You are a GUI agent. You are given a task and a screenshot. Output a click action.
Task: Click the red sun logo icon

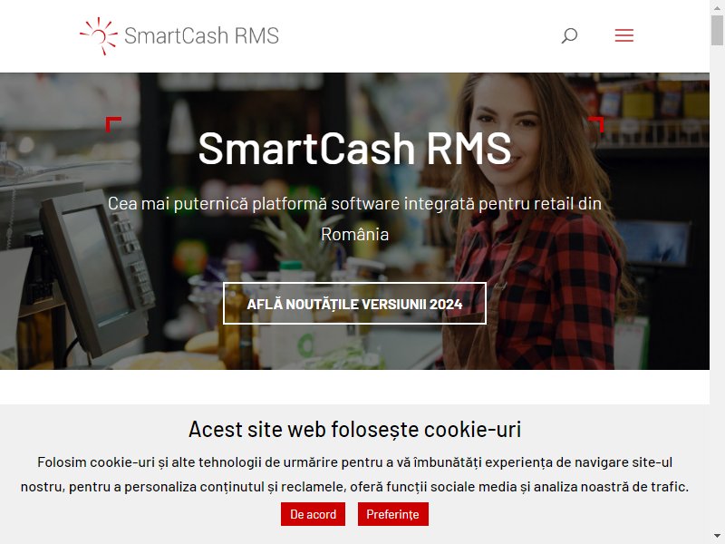99,35
